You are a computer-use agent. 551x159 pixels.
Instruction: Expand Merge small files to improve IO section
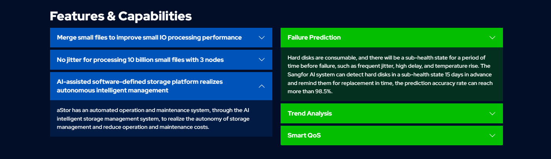(x=161, y=38)
